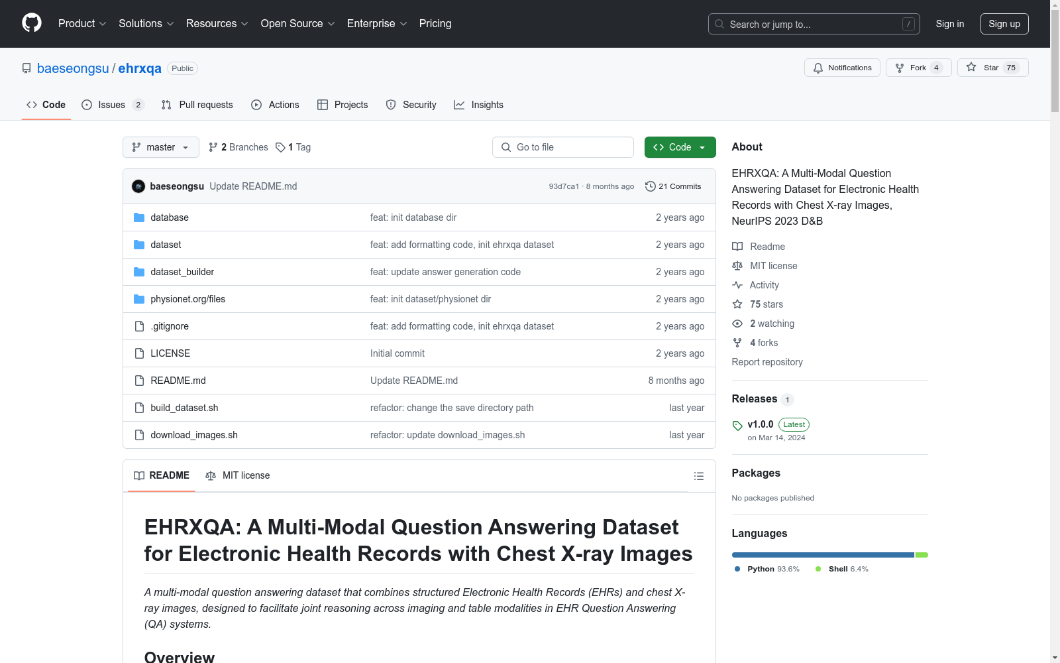Click the download_images.sh file icon

[x=139, y=435]
